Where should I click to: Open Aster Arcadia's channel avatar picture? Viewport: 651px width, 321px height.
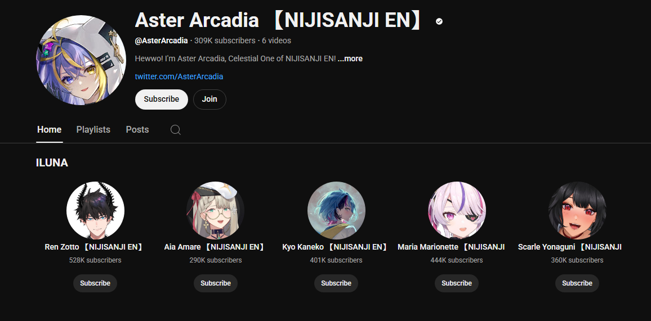click(81, 60)
